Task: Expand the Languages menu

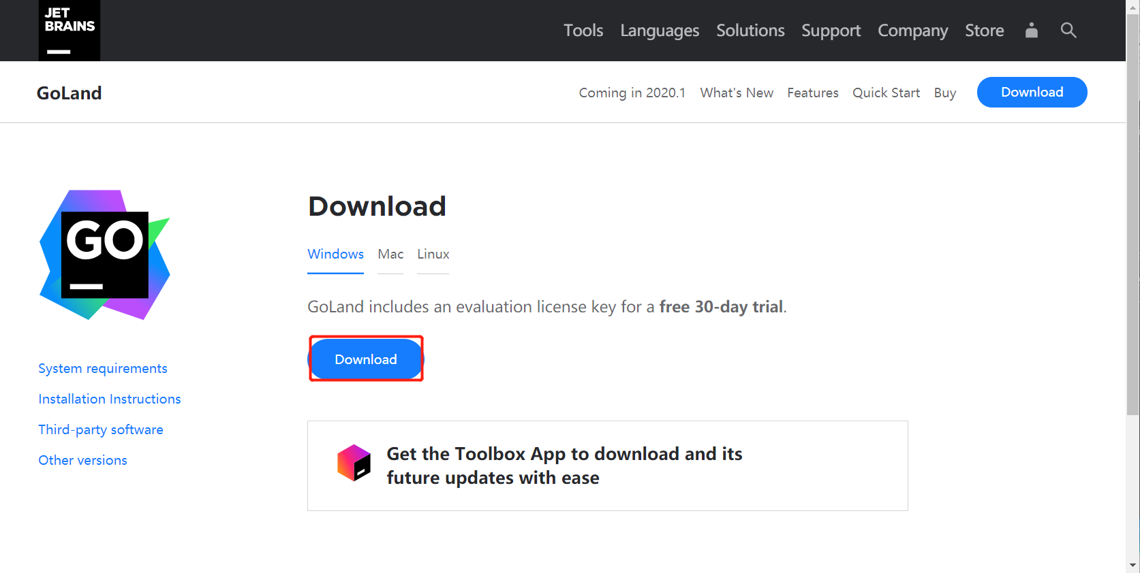Action: click(x=660, y=31)
